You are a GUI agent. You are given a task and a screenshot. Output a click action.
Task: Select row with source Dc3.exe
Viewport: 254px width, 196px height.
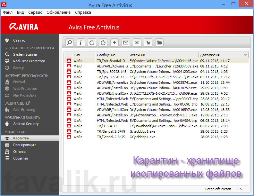(x=156, y=77)
